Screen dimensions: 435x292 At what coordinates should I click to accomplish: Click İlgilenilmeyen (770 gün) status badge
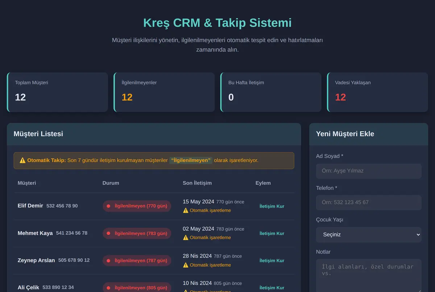(x=137, y=206)
